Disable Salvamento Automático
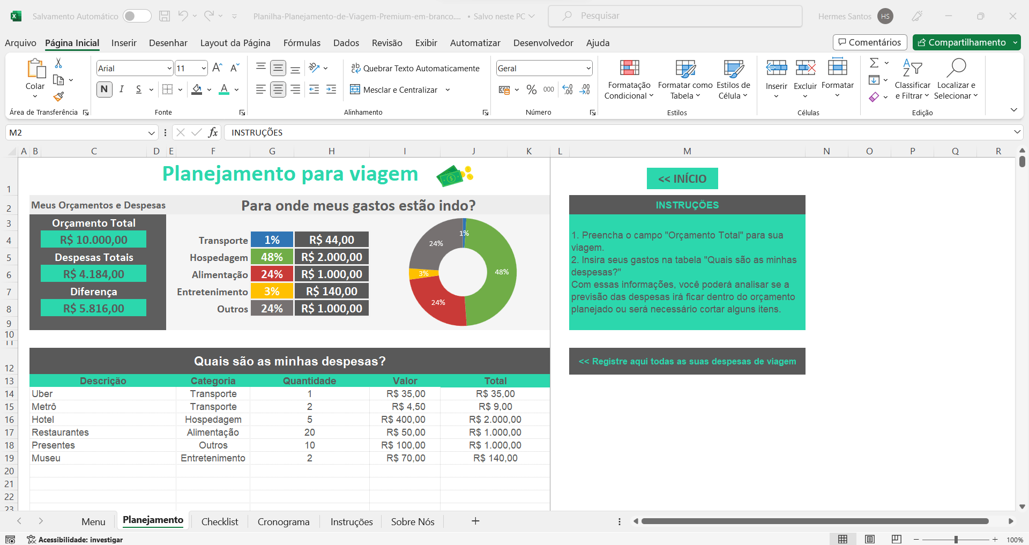This screenshot has width=1029, height=545. point(137,16)
